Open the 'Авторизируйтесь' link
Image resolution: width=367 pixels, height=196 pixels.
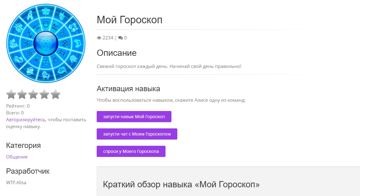[x=26, y=120]
